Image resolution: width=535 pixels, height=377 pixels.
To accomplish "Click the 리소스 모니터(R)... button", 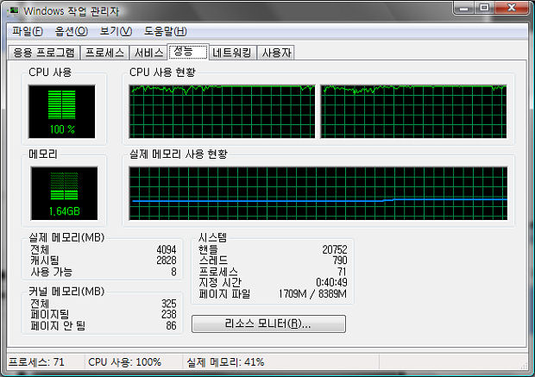I will pyautogui.click(x=268, y=324).
